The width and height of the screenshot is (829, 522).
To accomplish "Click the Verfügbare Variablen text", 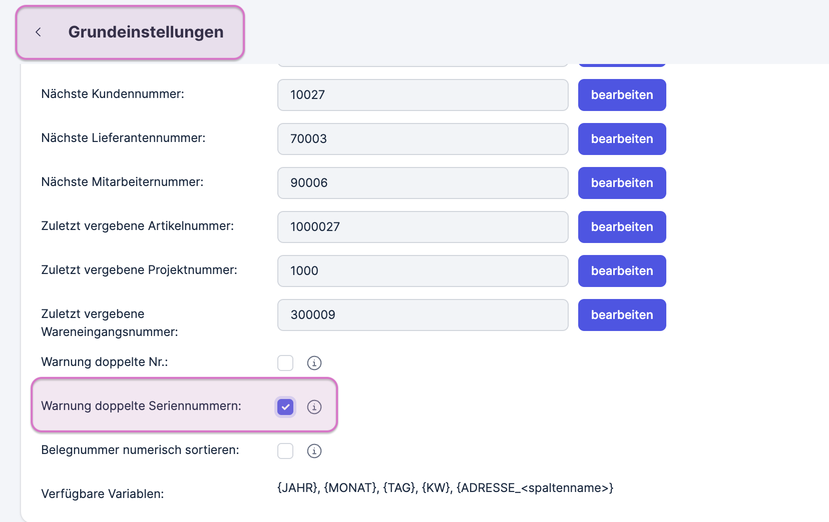I will click(103, 493).
